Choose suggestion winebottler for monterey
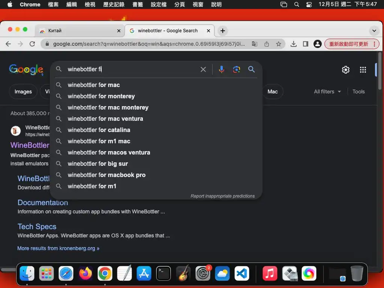This screenshot has height=288, width=384. [x=156, y=96]
